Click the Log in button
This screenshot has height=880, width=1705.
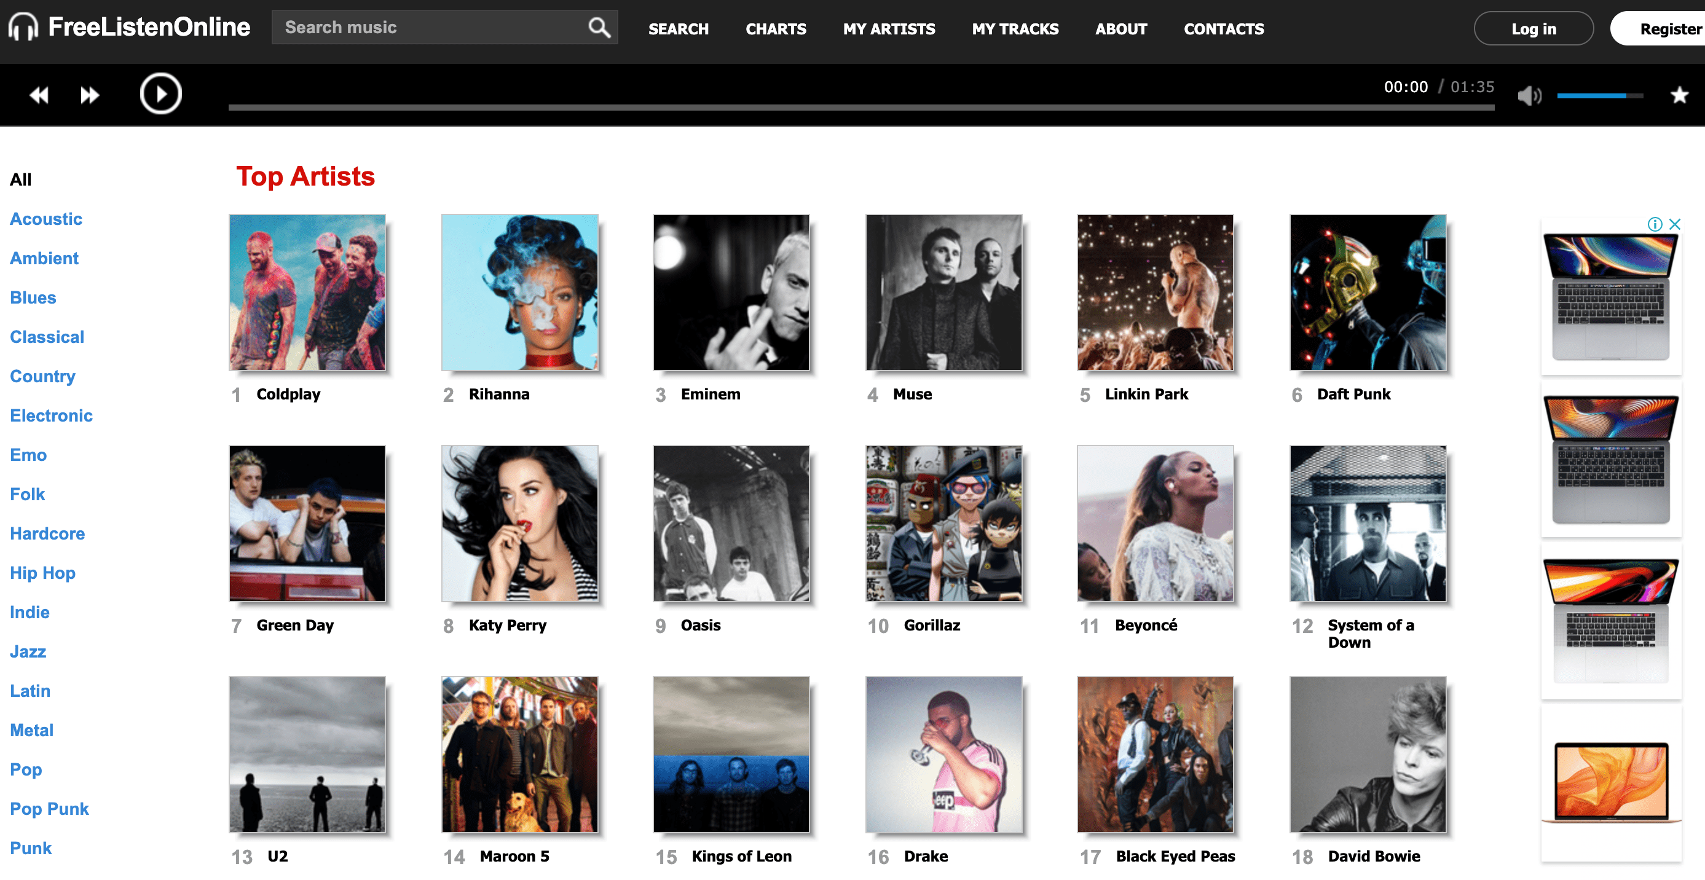[1534, 28]
